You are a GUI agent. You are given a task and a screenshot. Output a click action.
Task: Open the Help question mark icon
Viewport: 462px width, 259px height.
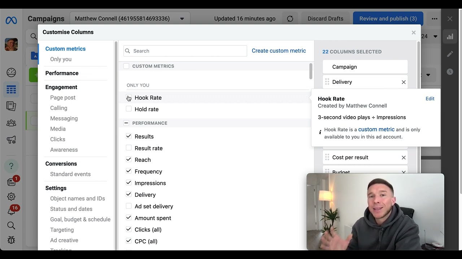point(11,166)
